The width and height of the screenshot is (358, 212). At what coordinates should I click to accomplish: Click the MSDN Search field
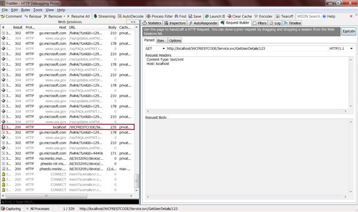click(309, 16)
